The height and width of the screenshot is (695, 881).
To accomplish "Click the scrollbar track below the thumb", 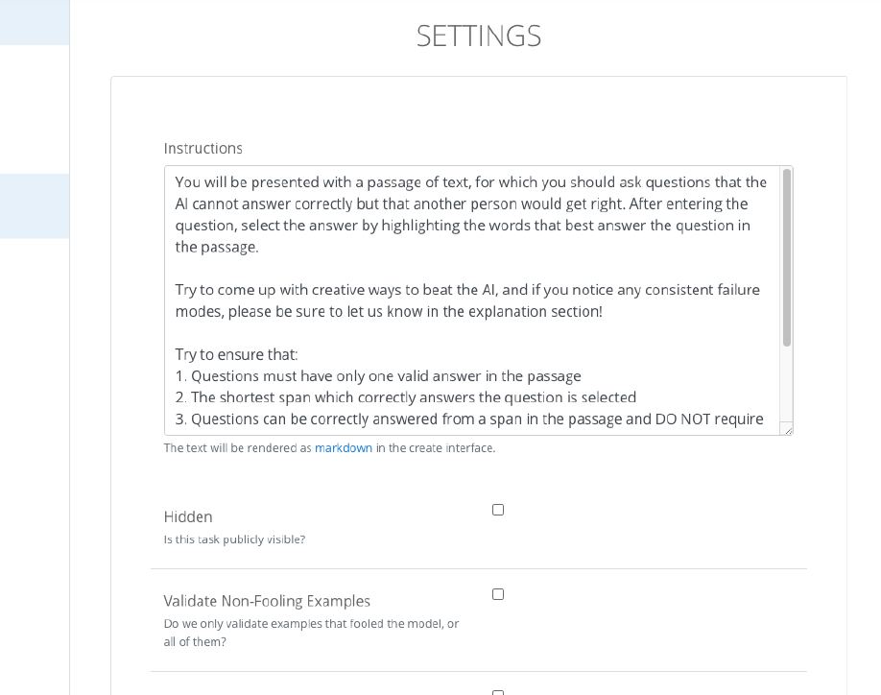I will click(x=787, y=385).
